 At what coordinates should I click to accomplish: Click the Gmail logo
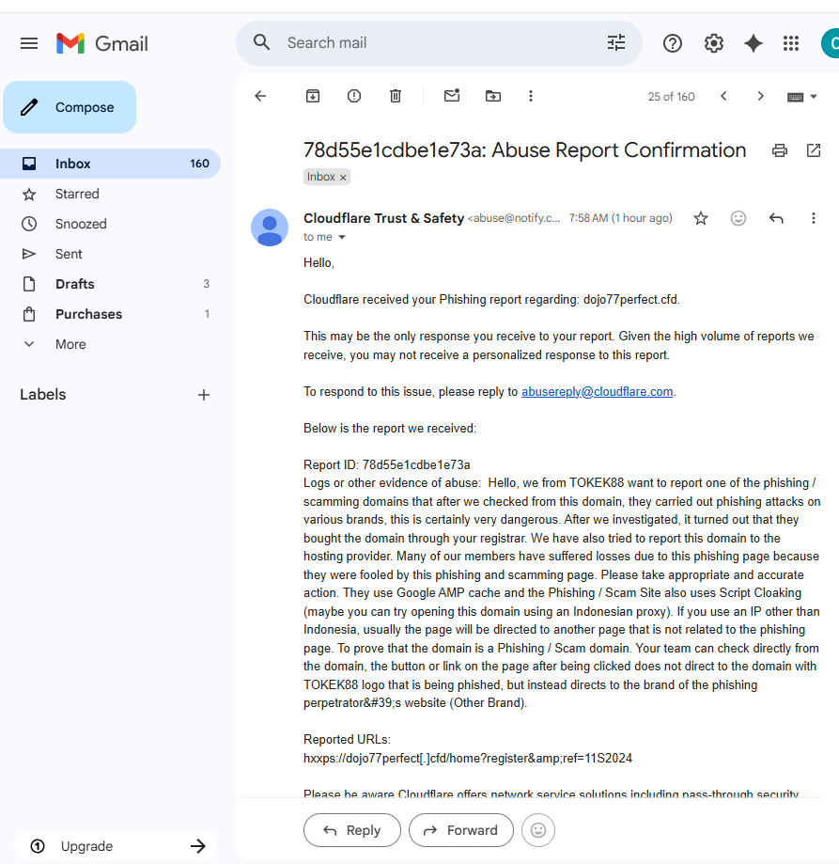(101, 43)
